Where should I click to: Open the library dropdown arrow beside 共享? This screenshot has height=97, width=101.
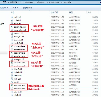7,8
